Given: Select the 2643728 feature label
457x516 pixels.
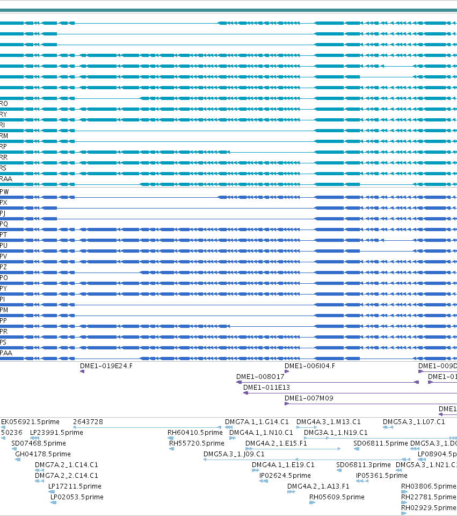Looking at the screenshot, I should pos(88,422).
